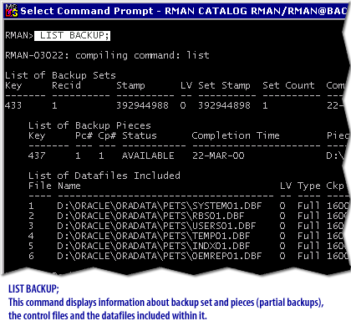Click the highlighted LIST BACKUP; command
The width and height of the screenshot is (351, 326).
pyautogui.click(x=73, y=35)
